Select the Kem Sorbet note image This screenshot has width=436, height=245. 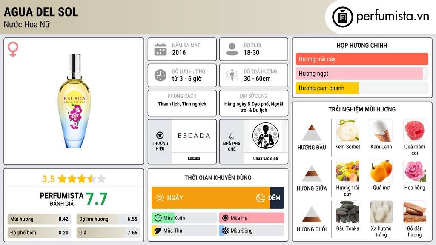click(347, 130)
